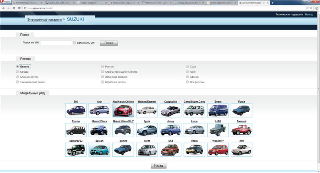Choose the Sprint hatchback image

123,149
